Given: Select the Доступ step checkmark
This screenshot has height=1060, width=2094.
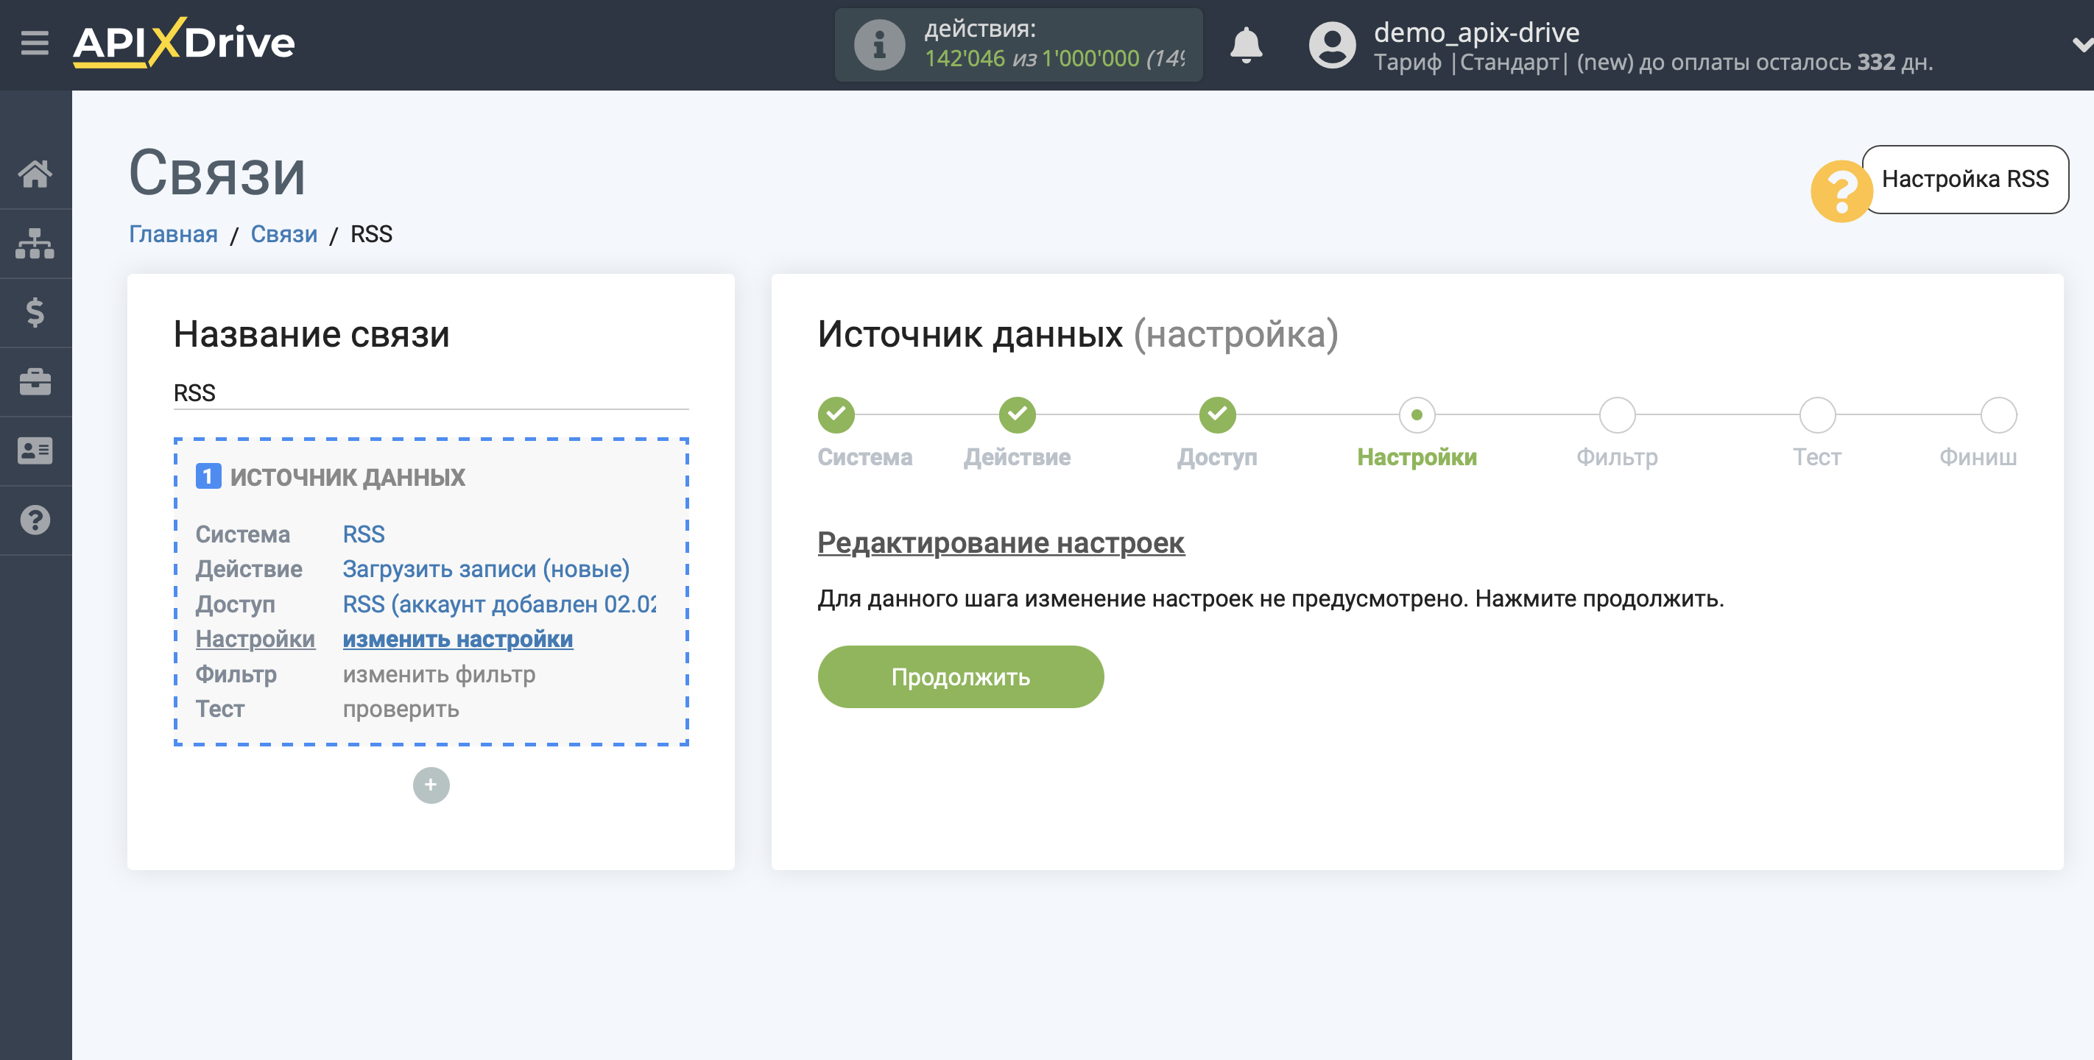Looking at the screenshot, I should coord(1217,415).
